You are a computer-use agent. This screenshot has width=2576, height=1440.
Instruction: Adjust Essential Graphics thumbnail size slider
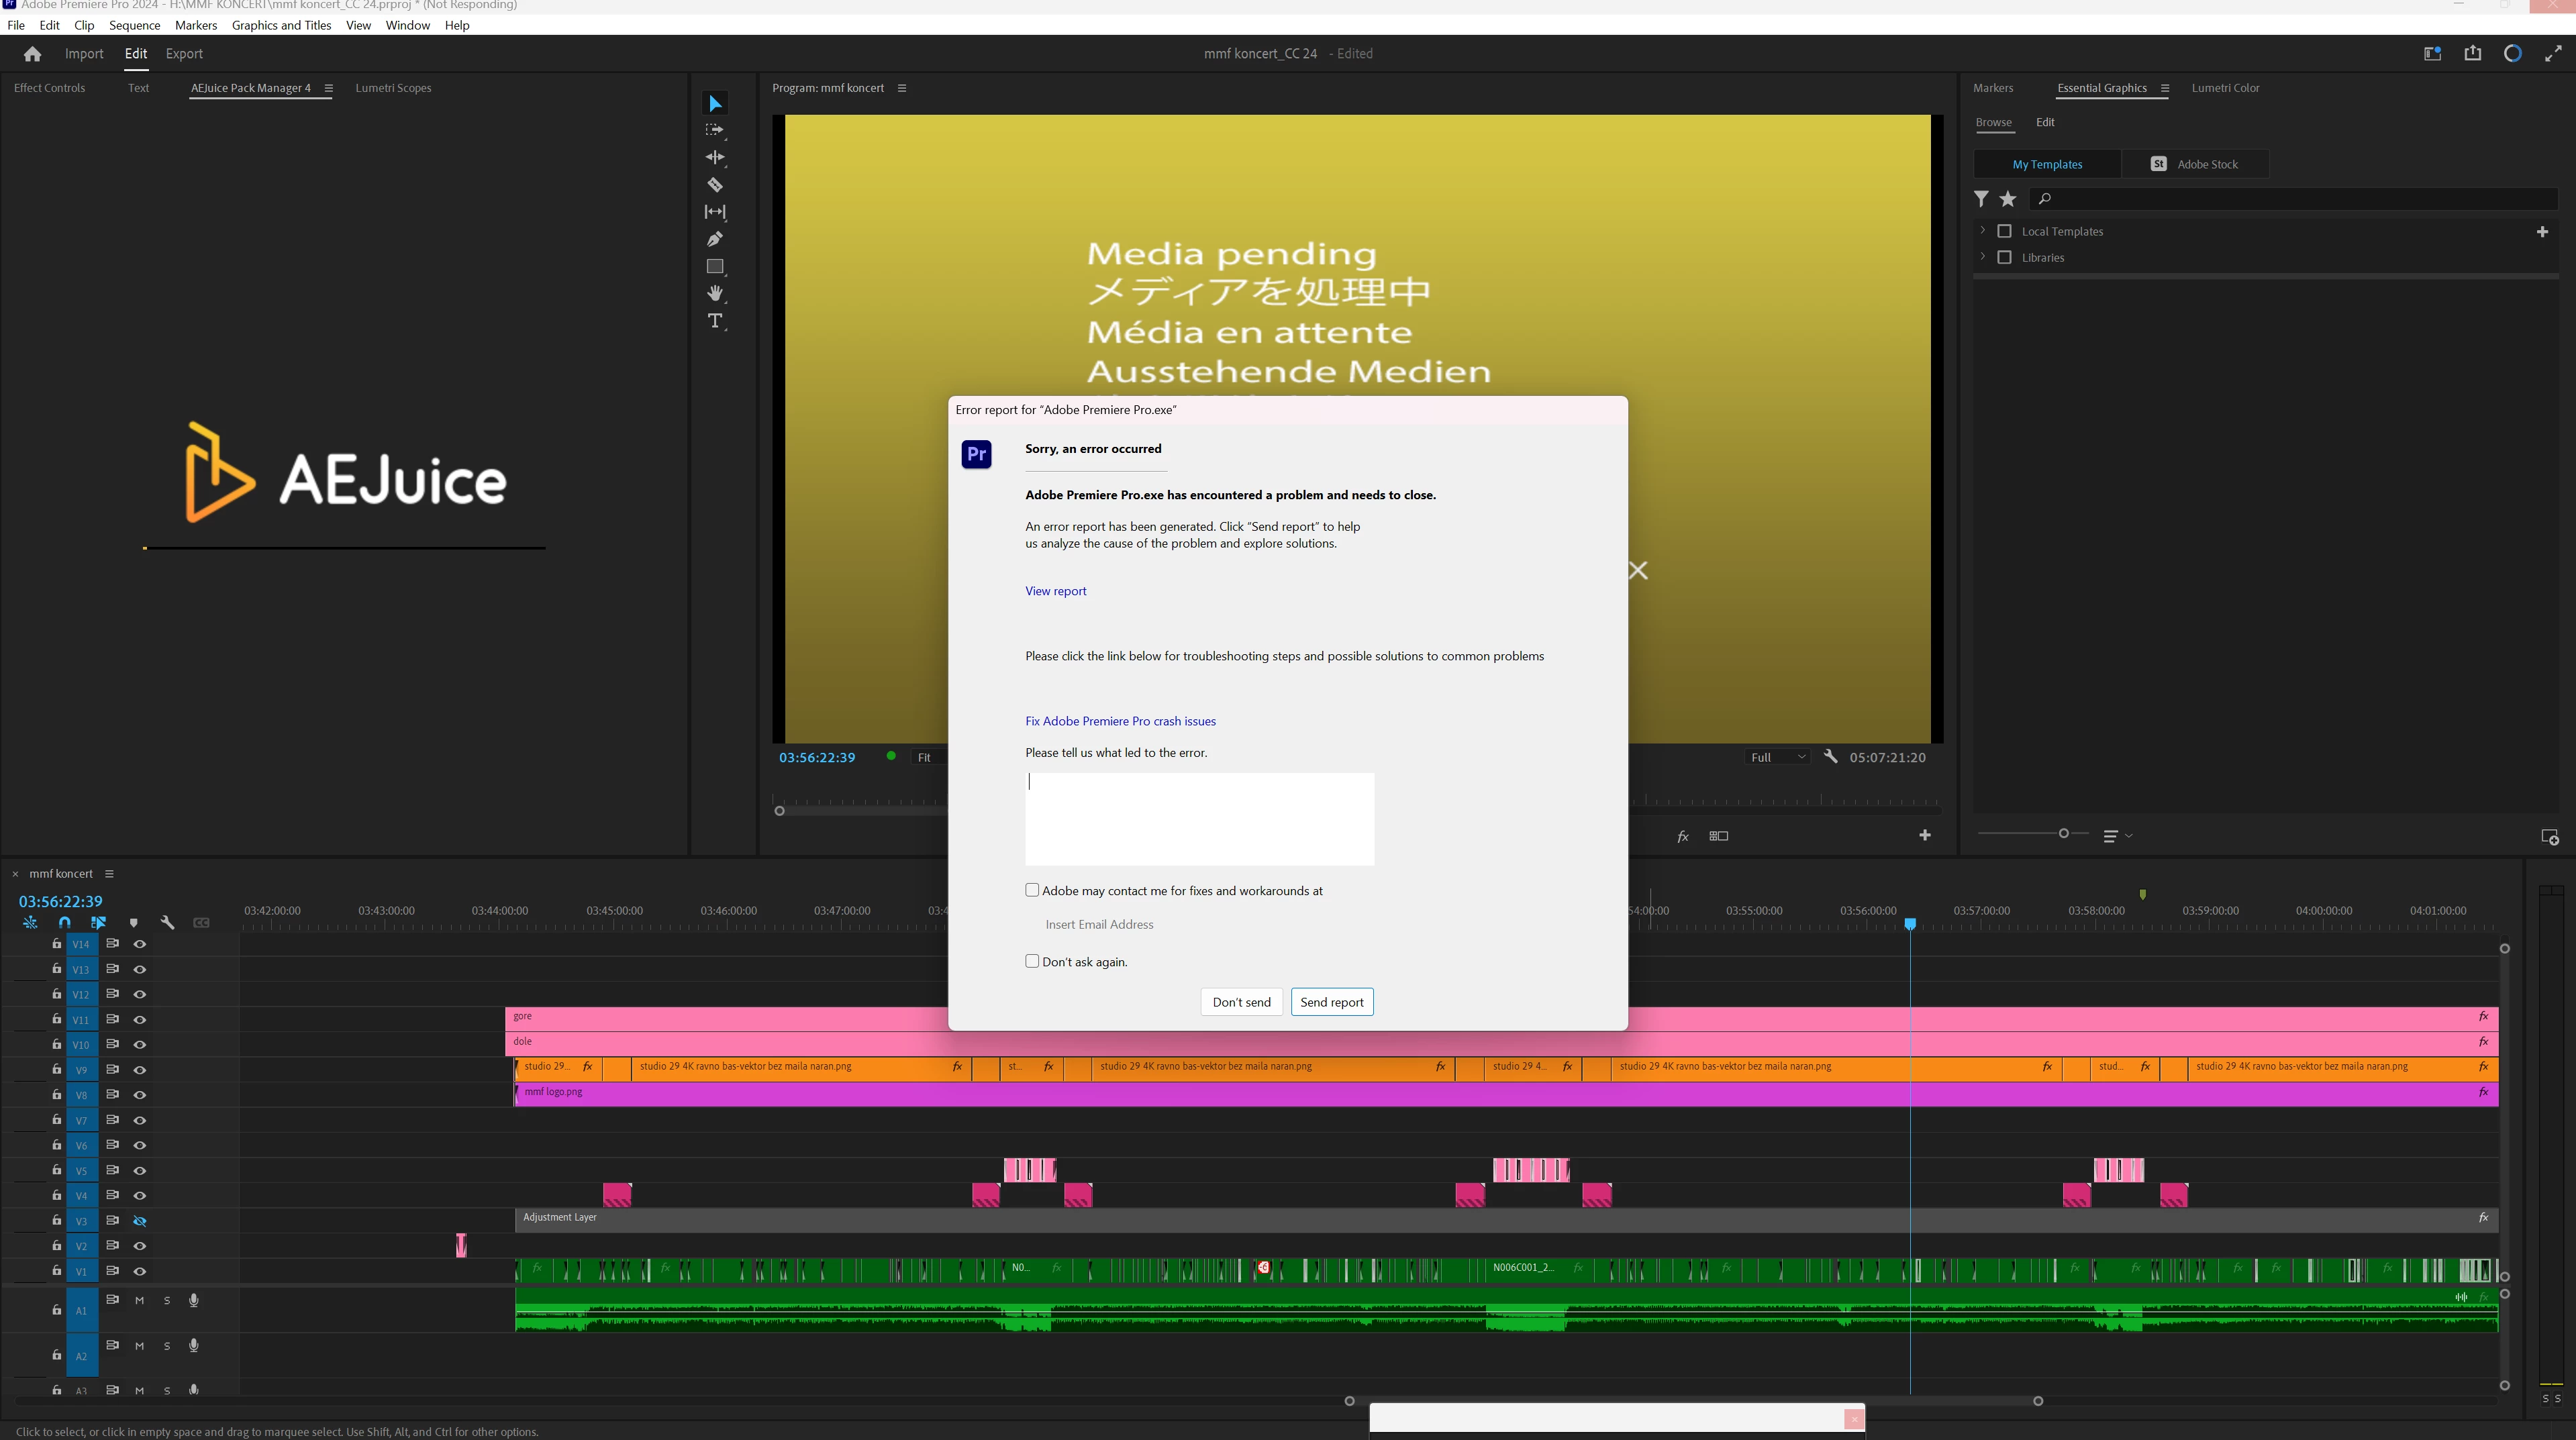[x=2063, y=833]
